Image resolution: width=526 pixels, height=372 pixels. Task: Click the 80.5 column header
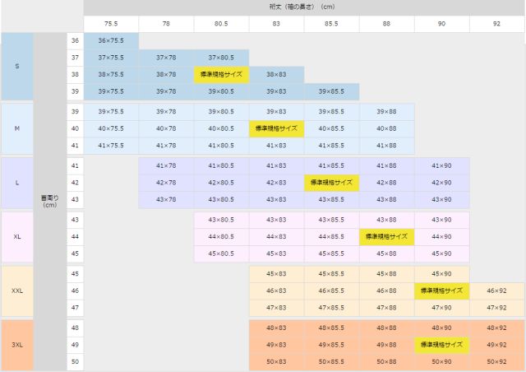(221, 24)
